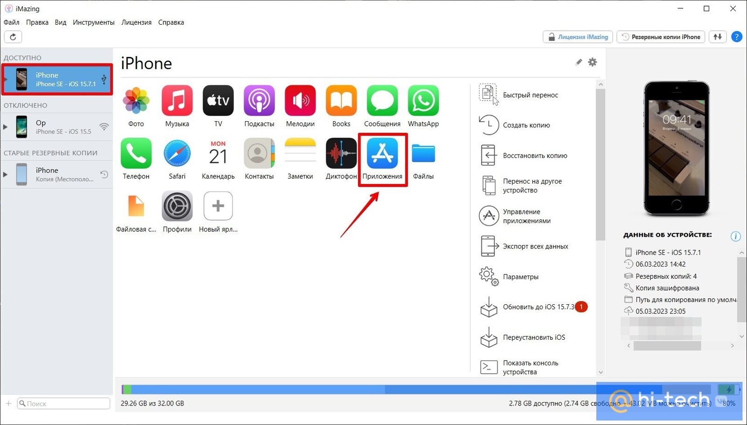Open device settings gear icon

(592, 62)
